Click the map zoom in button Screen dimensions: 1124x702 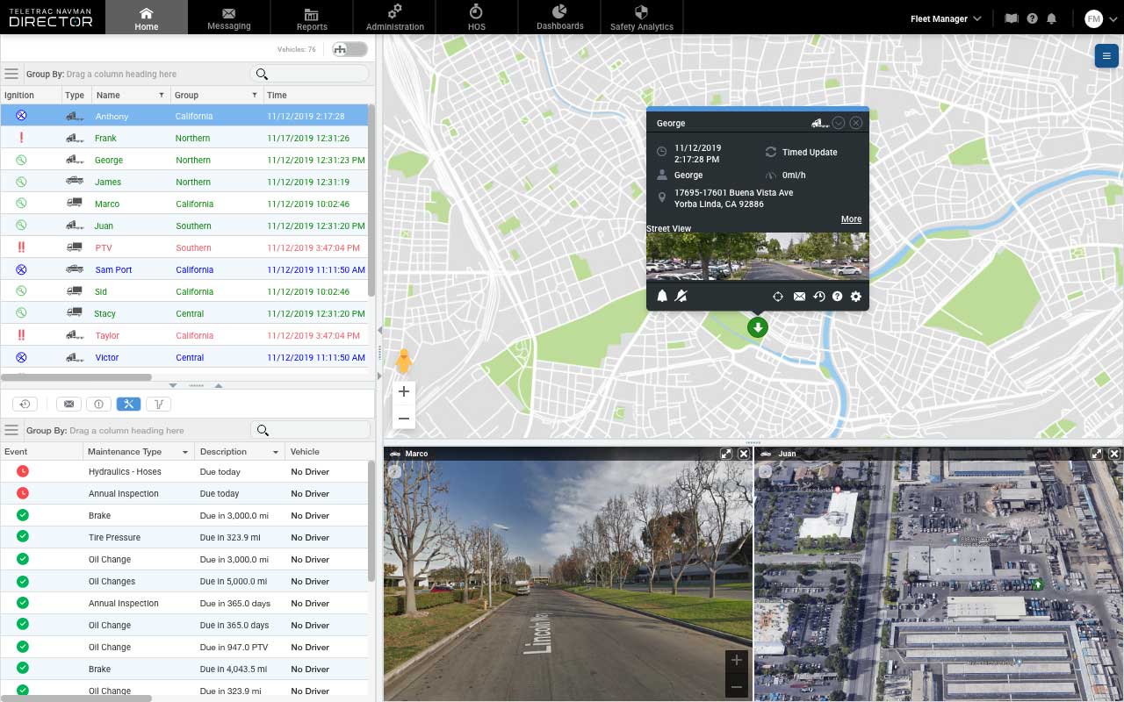tap(404, 391)
